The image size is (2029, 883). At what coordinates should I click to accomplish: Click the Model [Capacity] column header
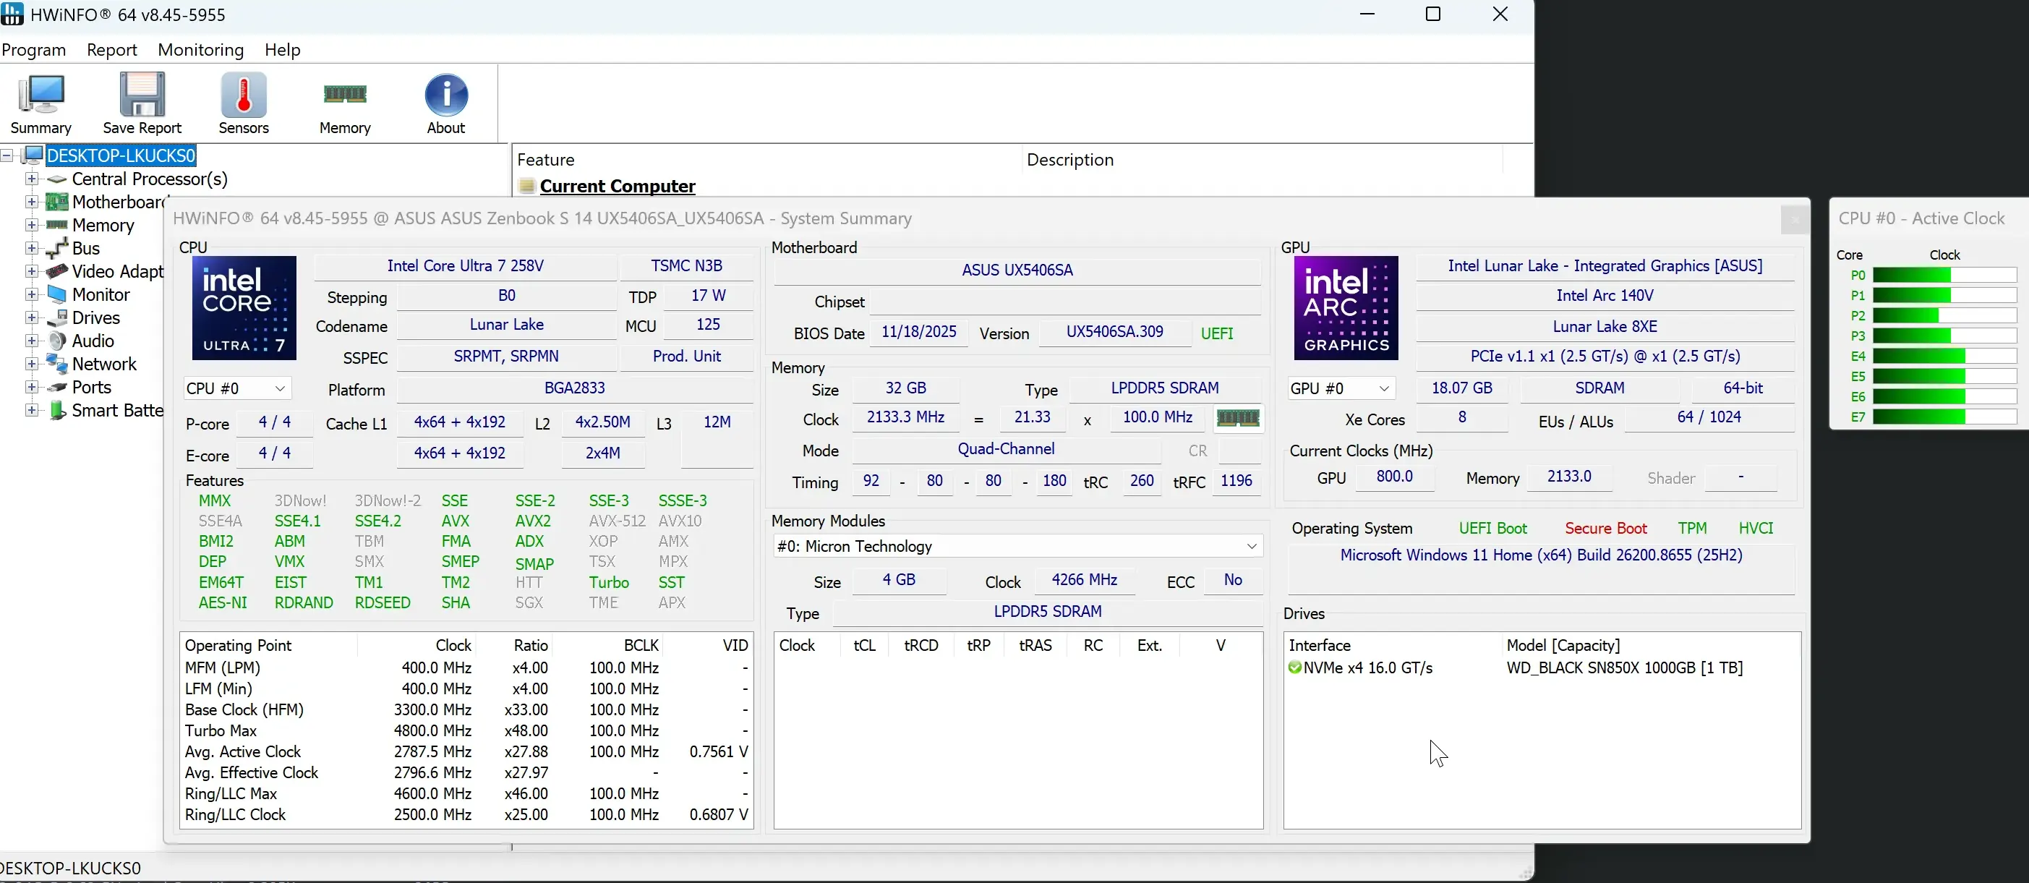[x=1652, y=646]
